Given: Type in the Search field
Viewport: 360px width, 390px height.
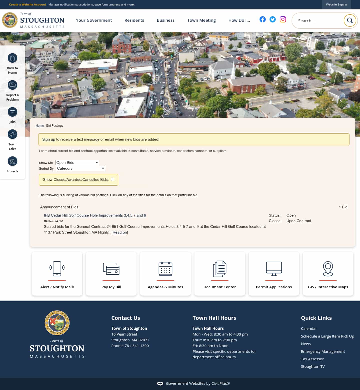Looking at the screenshot, I should tap(317, 20).
